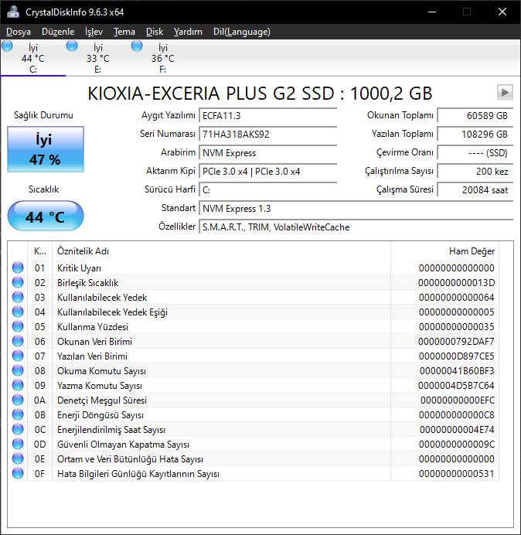Click the status orb for Okunan Veri Birimi
Image resolution: width=521 pixels, height=535 pixels.
coord(18,341)
